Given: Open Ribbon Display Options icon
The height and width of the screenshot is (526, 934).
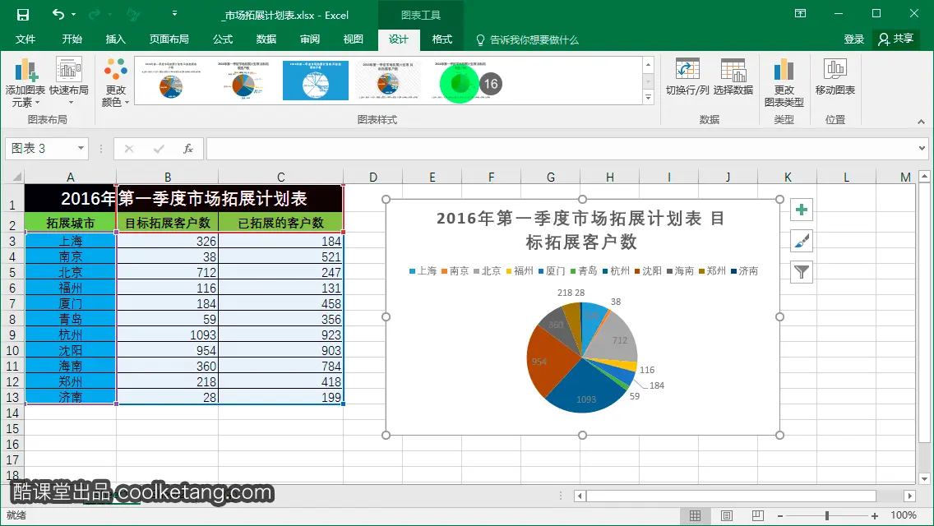Looking at the screenshot, I should [x=800, y=14].
